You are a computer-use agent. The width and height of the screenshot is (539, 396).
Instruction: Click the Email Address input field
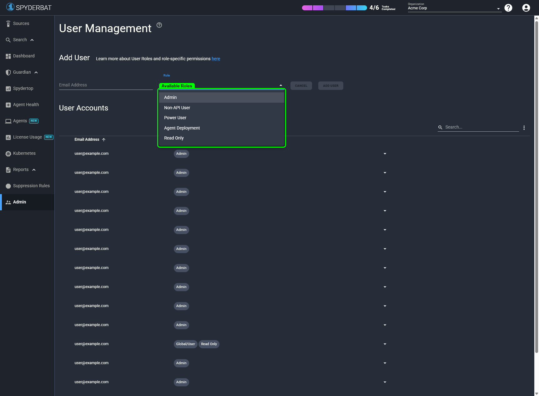pos(106,85)
